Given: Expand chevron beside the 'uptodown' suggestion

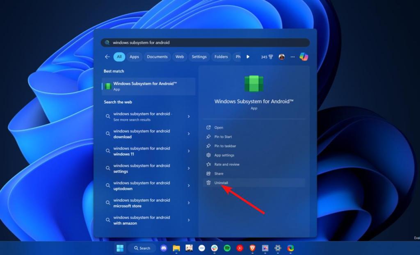Looking at the screenshot, I should [x=189, y=186].
